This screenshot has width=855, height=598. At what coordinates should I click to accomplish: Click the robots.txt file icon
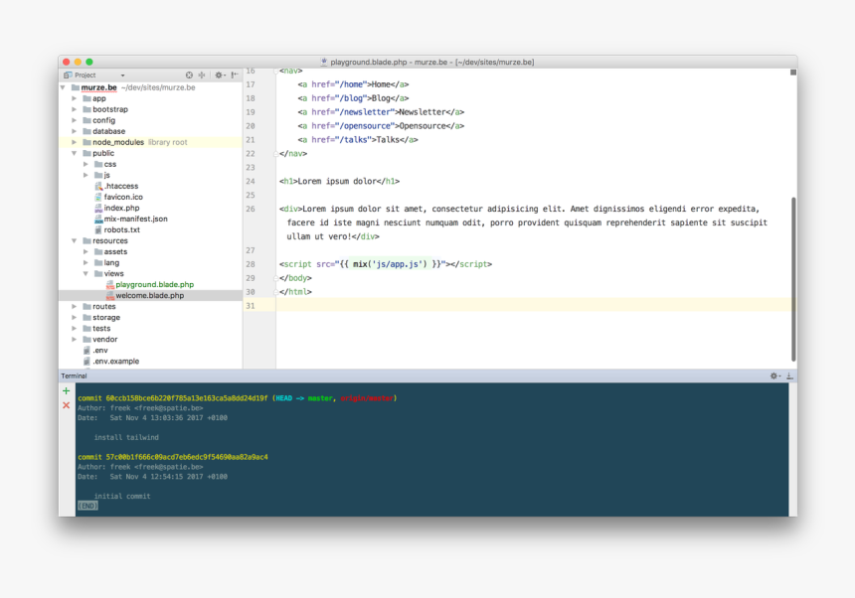click(98, 229)
